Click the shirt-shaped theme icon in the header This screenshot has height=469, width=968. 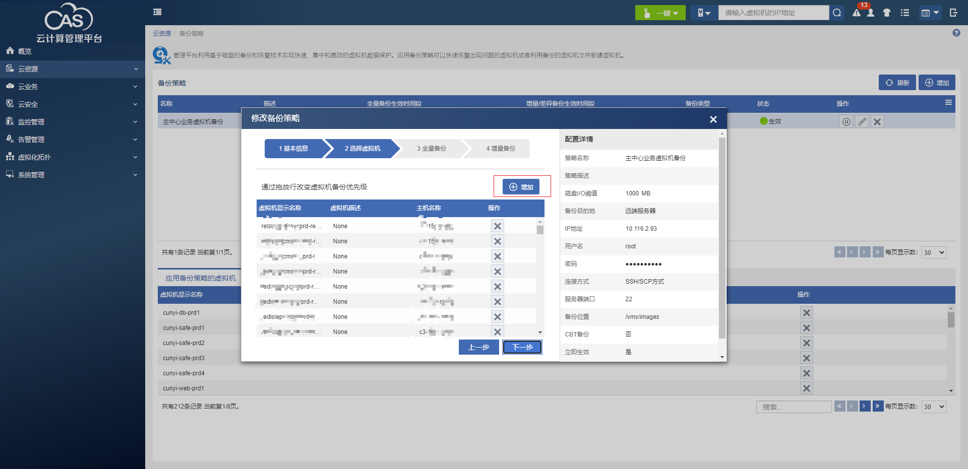[x=887, y=13]
